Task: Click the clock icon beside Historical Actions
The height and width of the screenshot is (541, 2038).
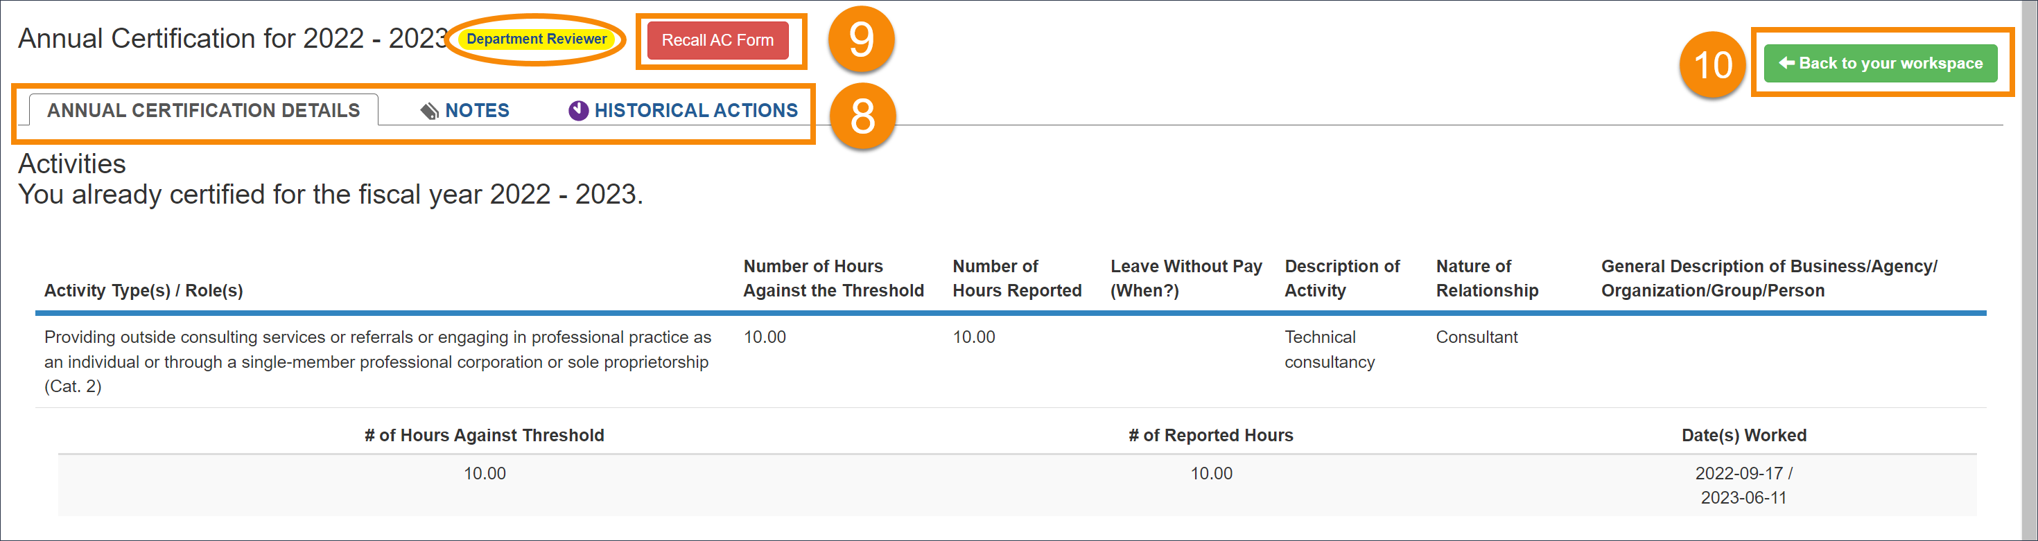Action: (x=578, y=111)
